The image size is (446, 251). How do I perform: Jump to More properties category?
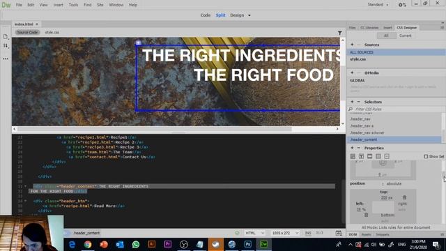point(387,156)
